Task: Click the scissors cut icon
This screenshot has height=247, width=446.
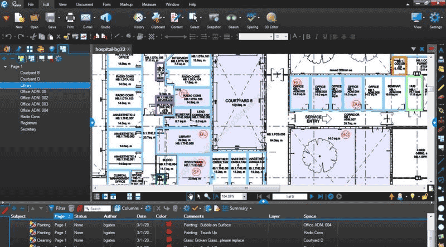Action: point(33,37)
